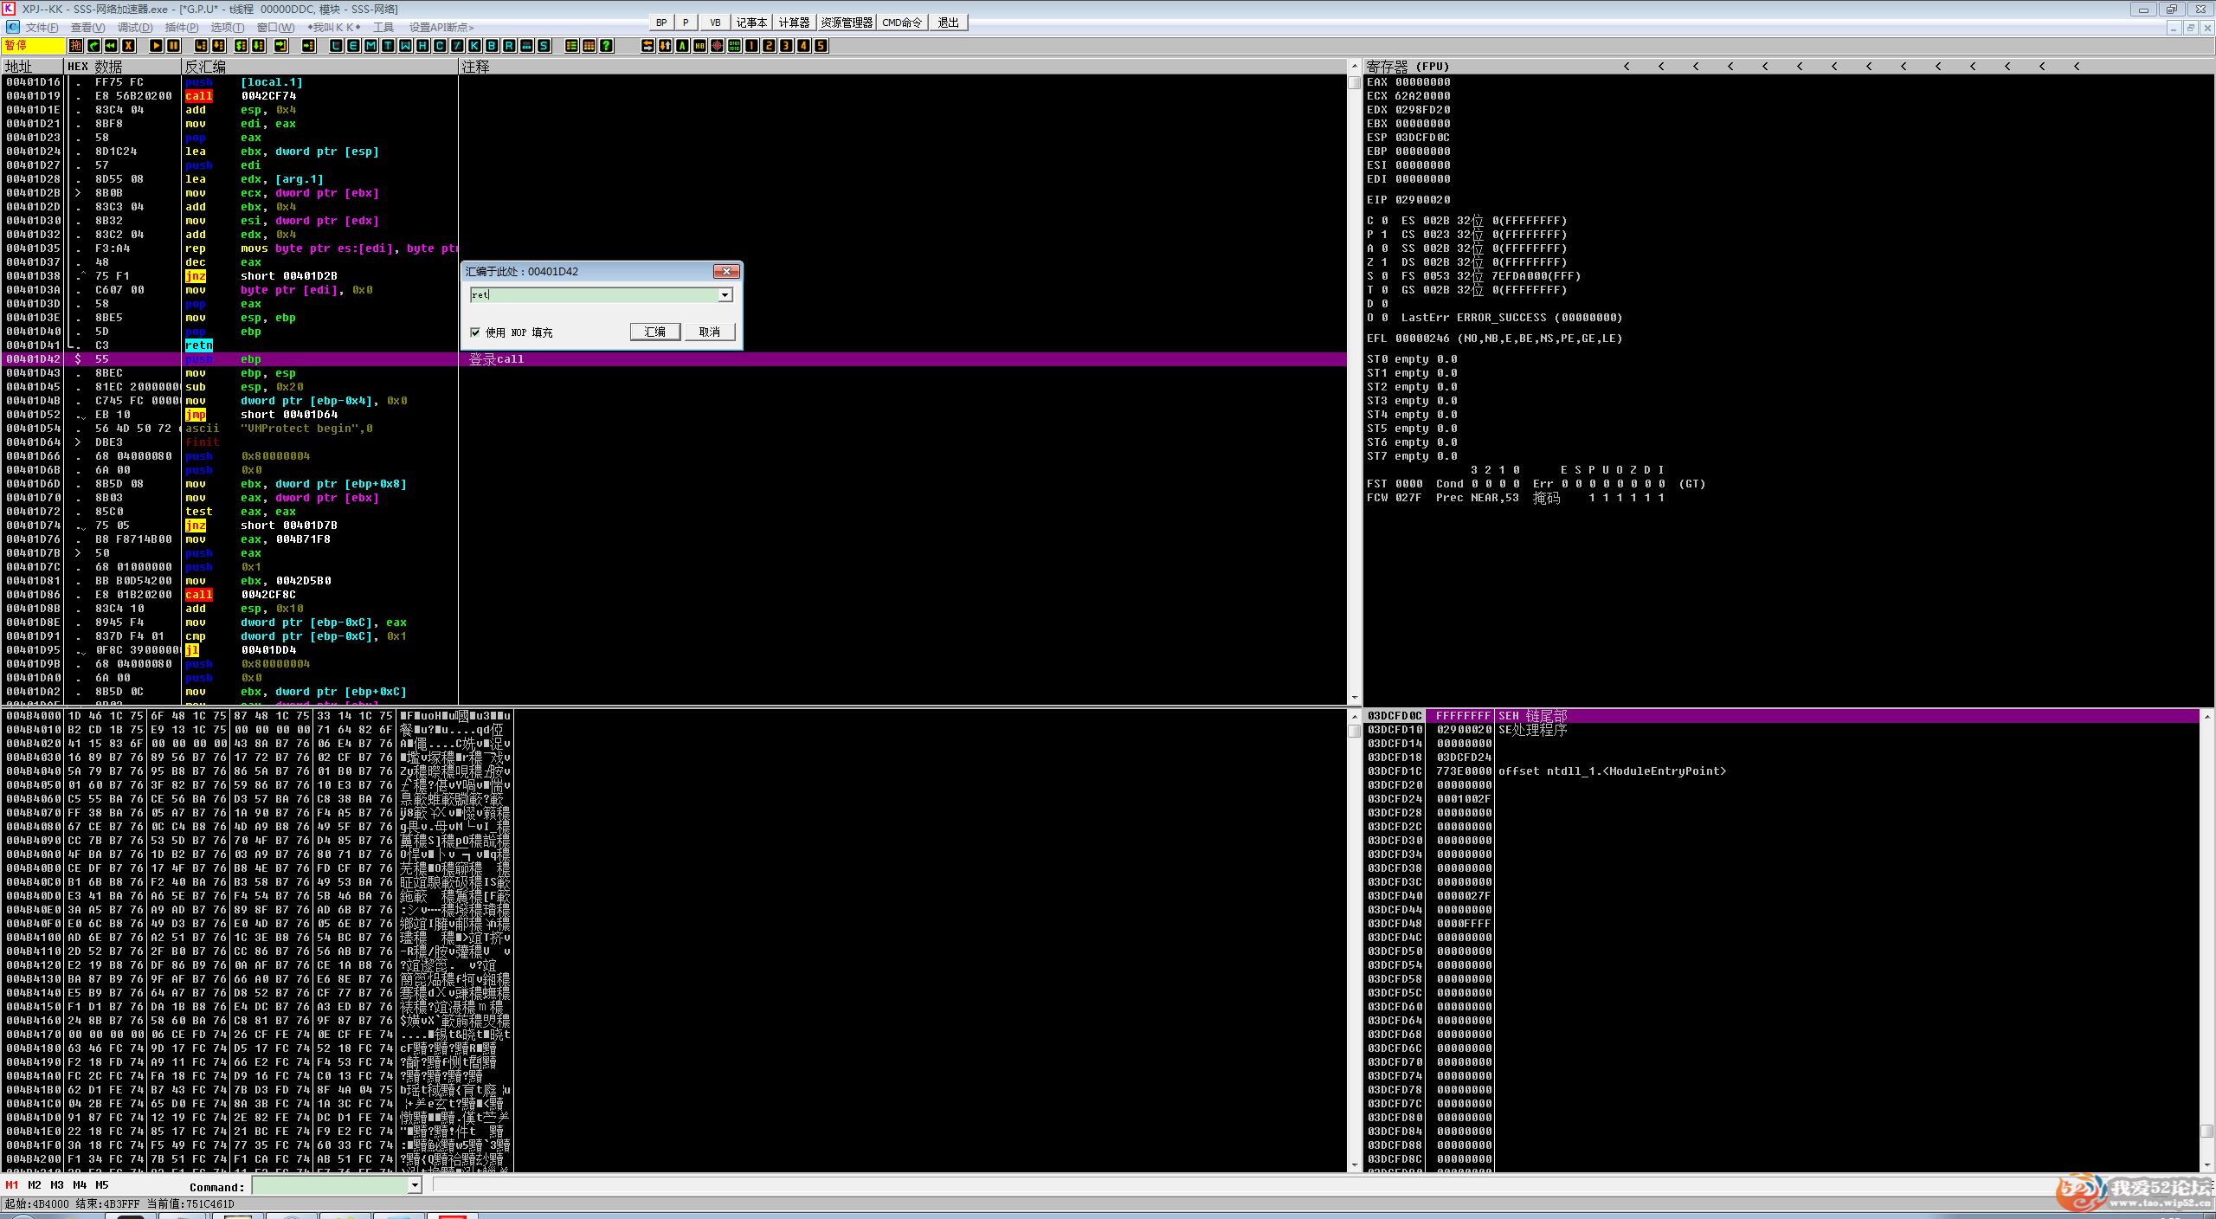Toggle the zero flag Z value in registers
Viewport: 2216px width, 1219px height.
point(1385,262)
